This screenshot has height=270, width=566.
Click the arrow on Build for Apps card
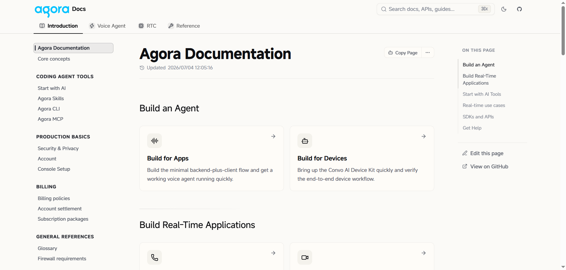coord(273,136)
